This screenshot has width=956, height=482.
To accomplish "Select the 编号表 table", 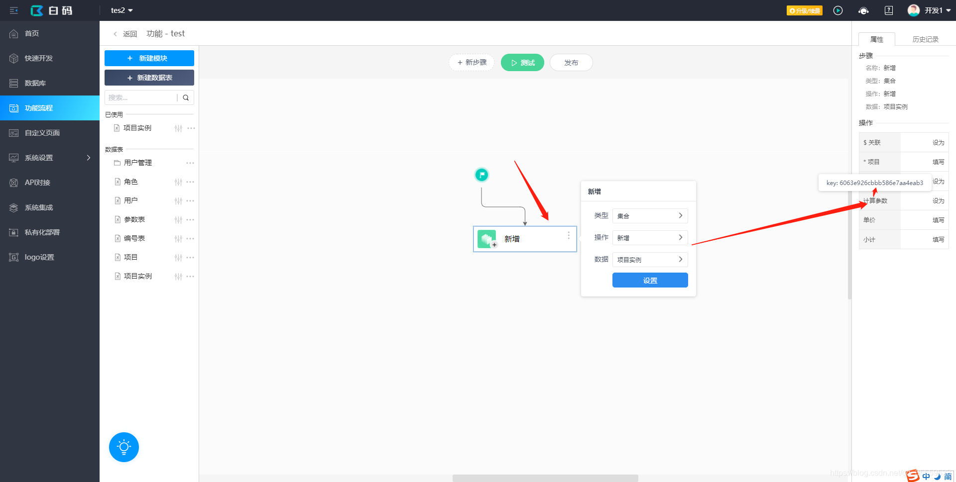I will coord(134,238).
